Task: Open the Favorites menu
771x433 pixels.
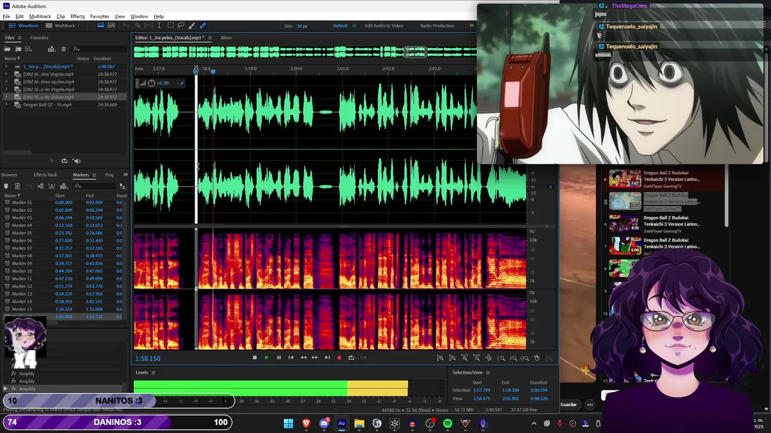Action: (99, 16)
